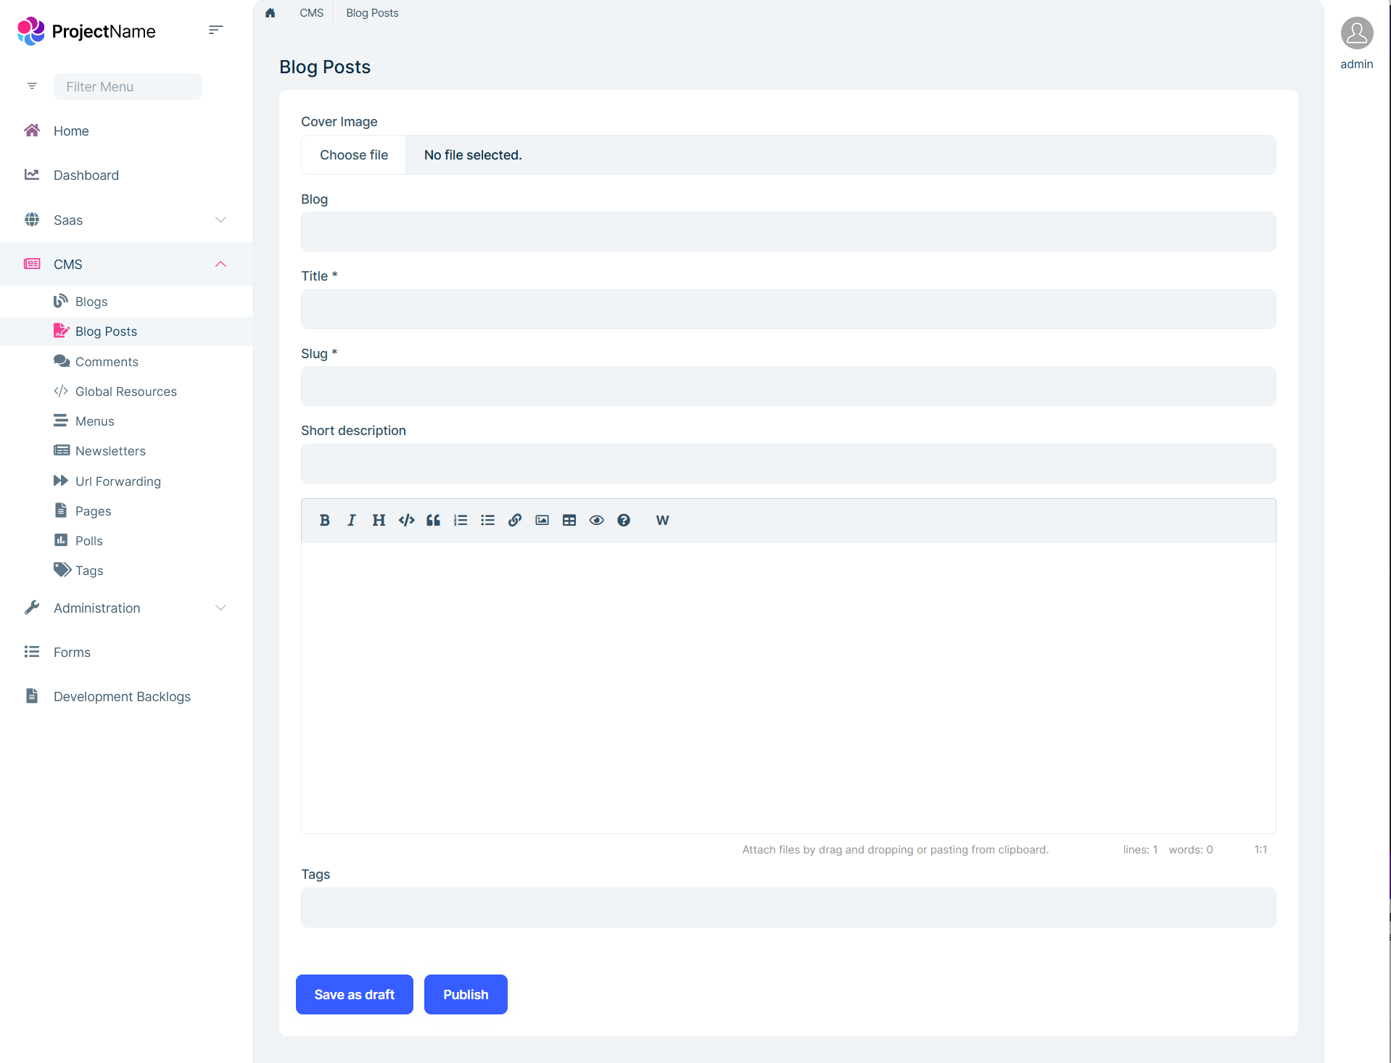Open Comments in the CMS submenu
1391x1063 pixels.
107,361
